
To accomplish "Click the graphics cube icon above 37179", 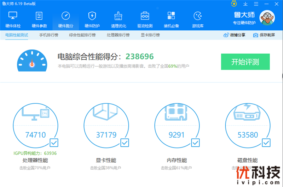I will (105, 112).
